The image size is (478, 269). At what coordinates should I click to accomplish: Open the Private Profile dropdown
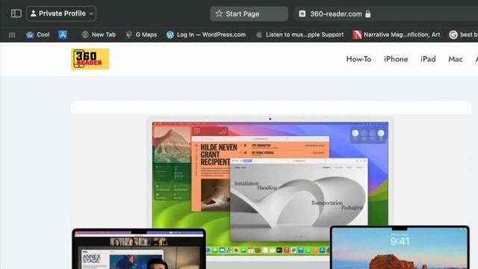pyautogui.click(x=61, y=13)
